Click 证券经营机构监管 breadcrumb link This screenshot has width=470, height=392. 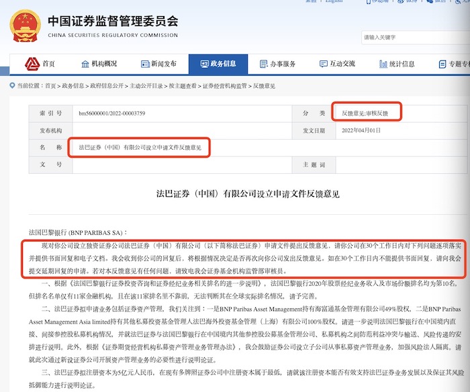(x=225, y=86)
